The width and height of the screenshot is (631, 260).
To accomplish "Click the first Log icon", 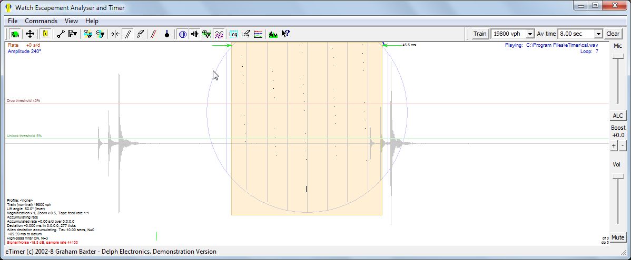I will [233, 34].
